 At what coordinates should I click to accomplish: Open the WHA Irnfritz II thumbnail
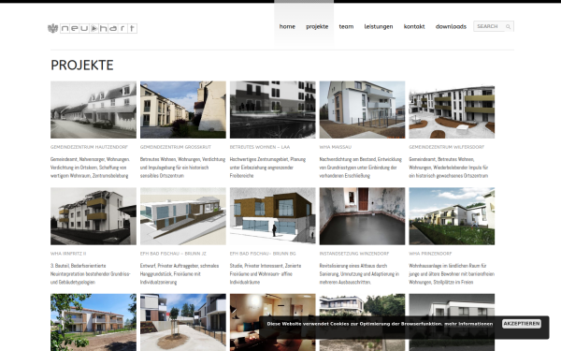pyautogui.click(x=93, y=216)
